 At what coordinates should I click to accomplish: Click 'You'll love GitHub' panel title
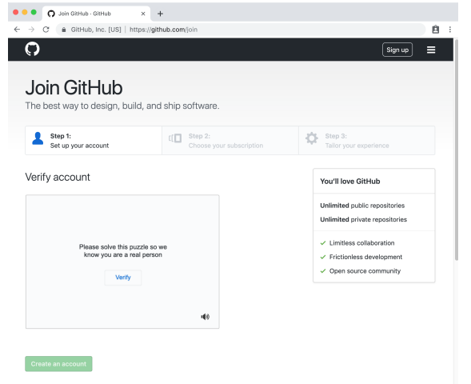pos(350,181)
